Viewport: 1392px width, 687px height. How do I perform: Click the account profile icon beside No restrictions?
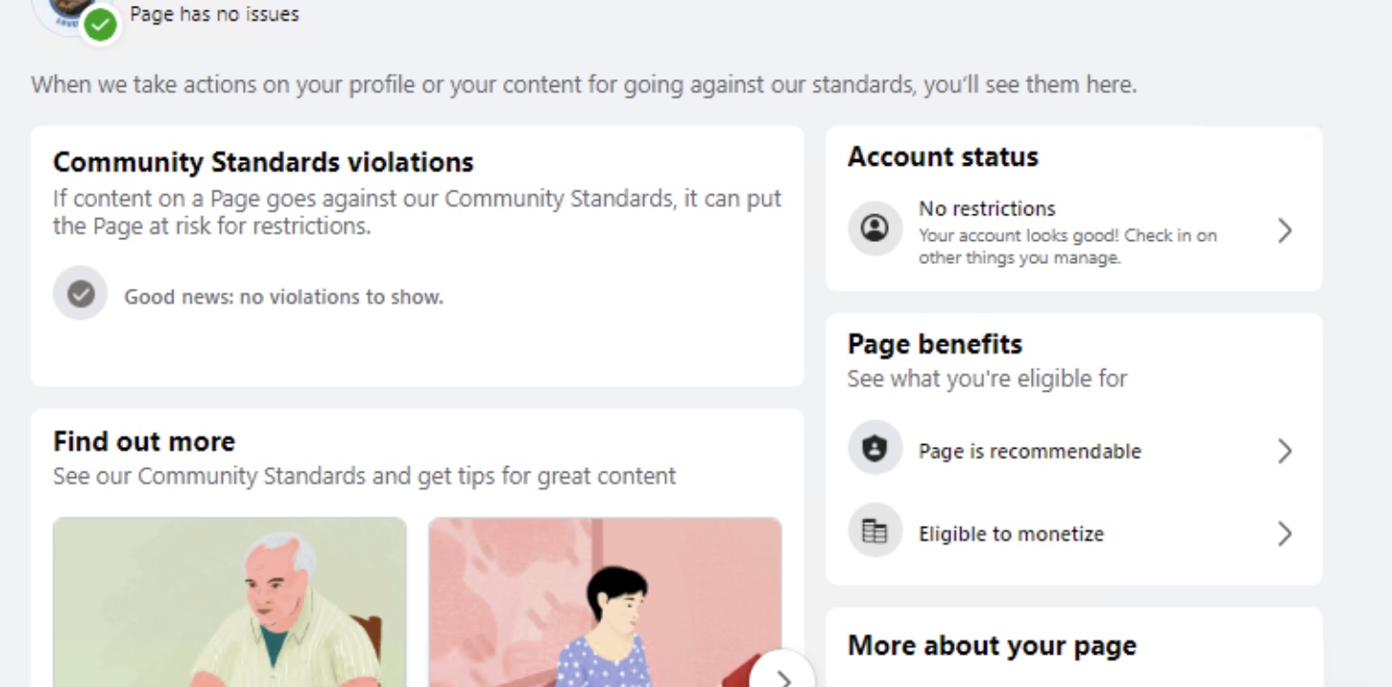(875, 228)
